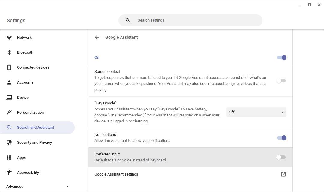This screenshot has height=192, width=324.
Task: Click the Advanced section label
Action: tap(15, 186)
